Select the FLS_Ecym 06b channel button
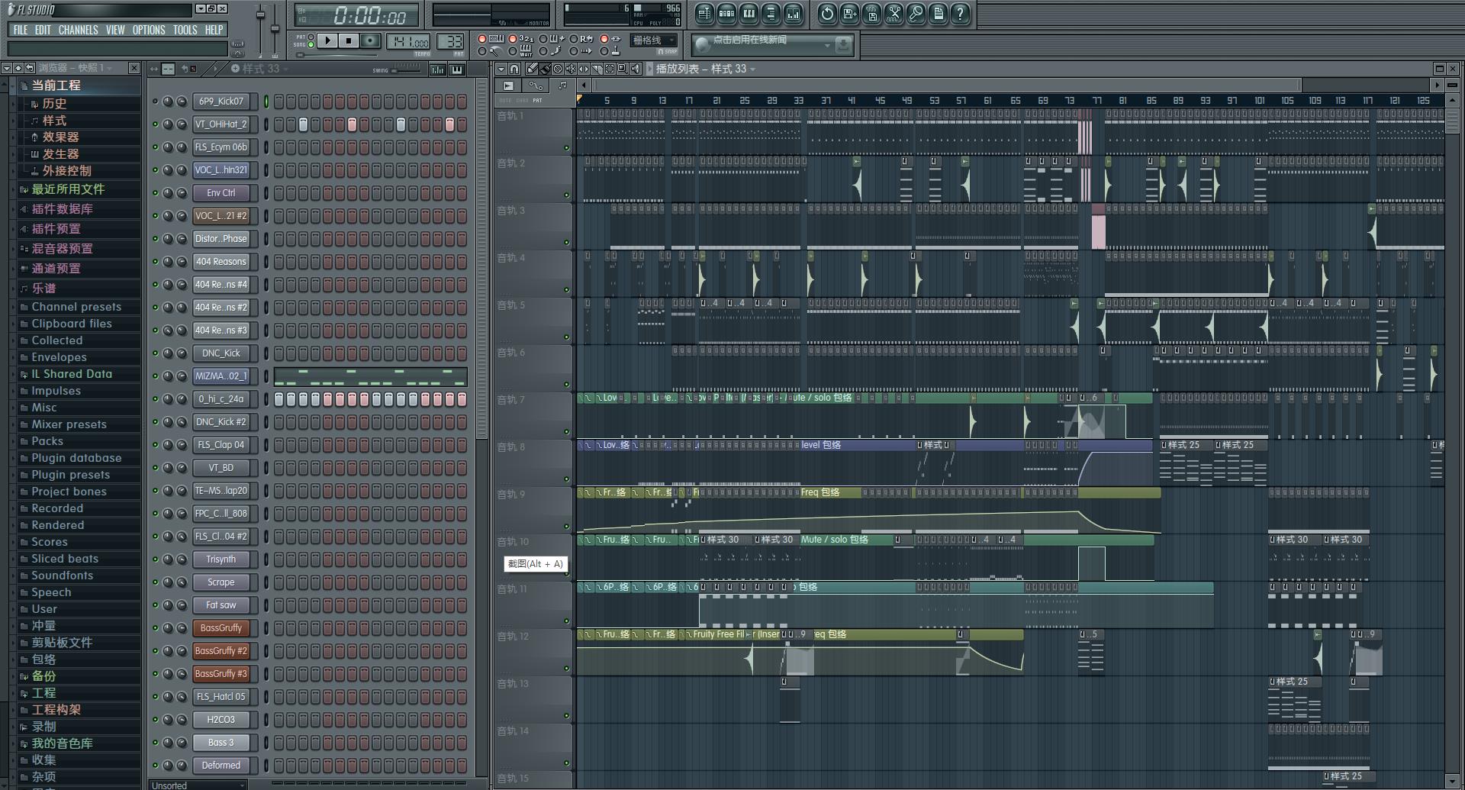This screenshot has width=1465, height=790. coord(221,147)
